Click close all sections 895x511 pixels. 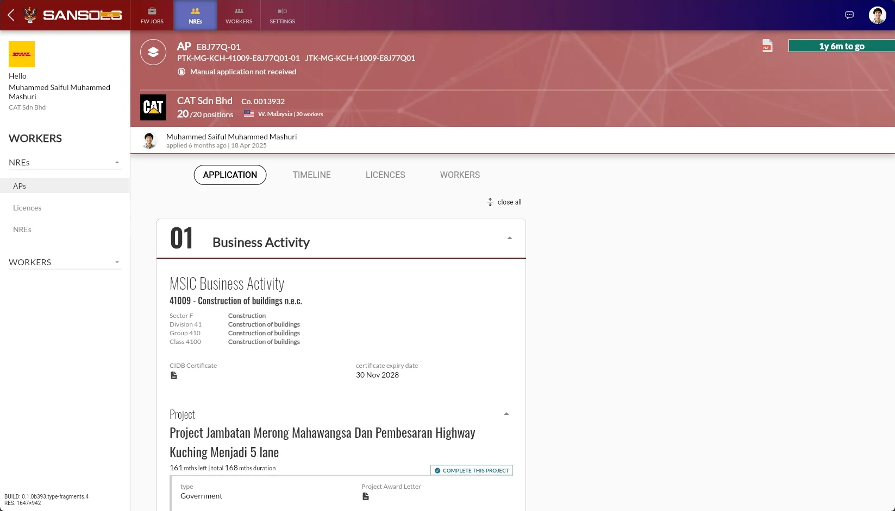504,202
